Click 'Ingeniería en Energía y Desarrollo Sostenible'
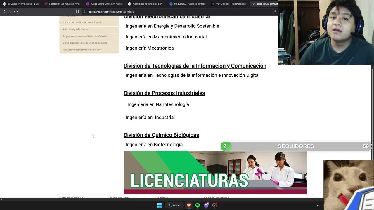 click(172, 26)
